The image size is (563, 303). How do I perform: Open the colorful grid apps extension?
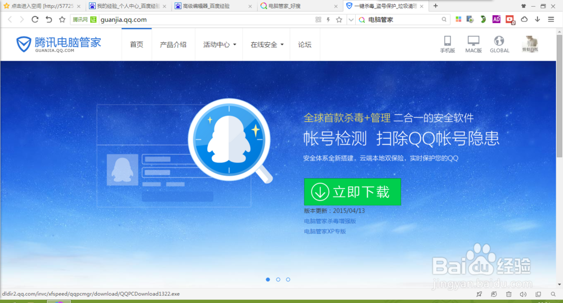coord(458,19)
